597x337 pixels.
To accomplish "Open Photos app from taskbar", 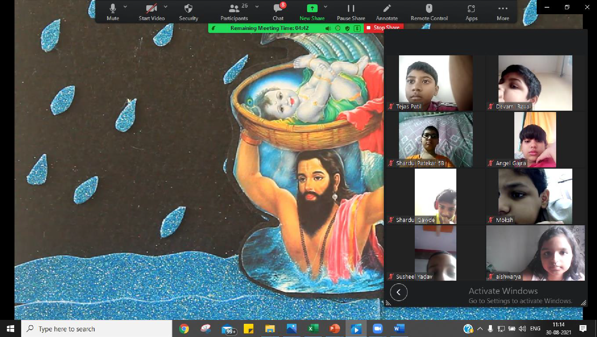I will tap(292, 328).
